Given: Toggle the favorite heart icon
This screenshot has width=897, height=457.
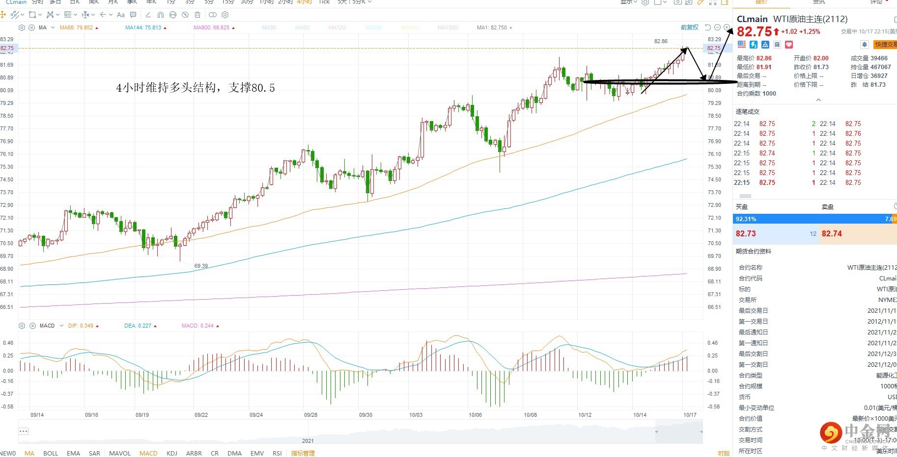Looking at the screenshot, I should [x=789, y=45].
